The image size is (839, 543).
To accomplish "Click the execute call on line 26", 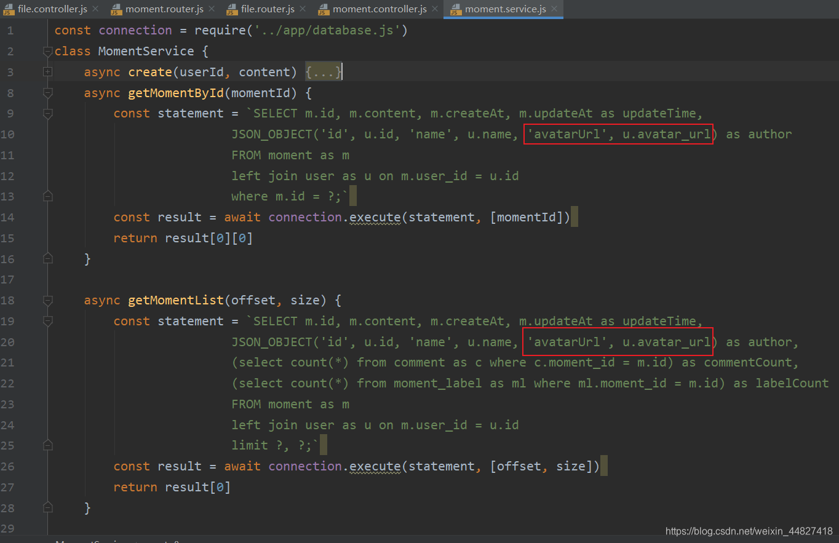I will [375, 466].
